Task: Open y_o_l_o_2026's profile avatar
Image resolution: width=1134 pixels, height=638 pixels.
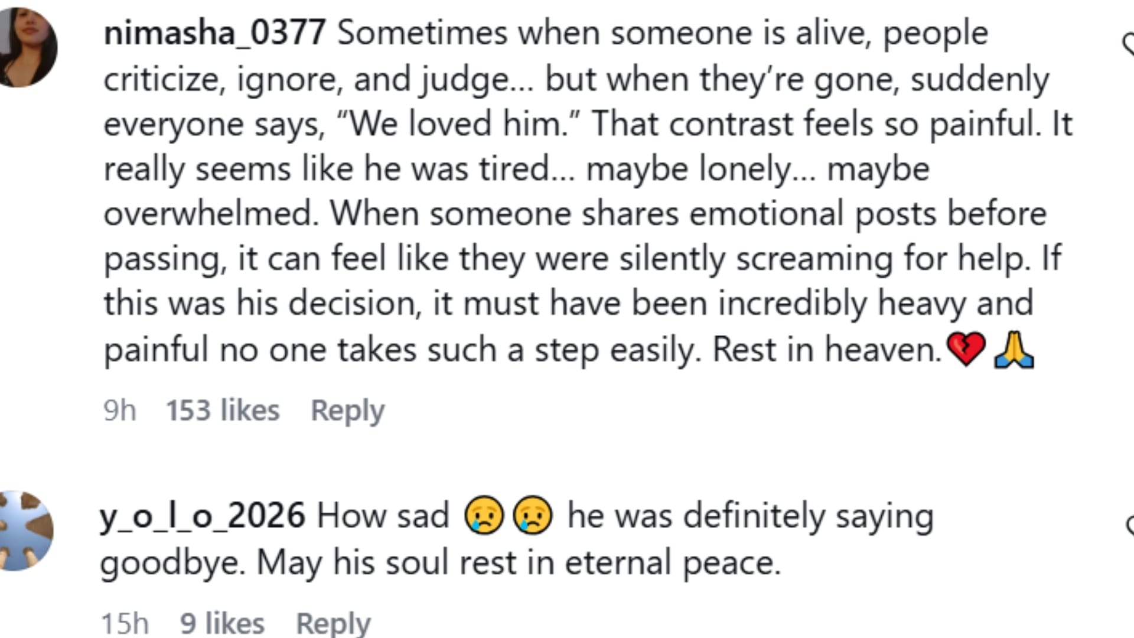Action: click(25, 530)
